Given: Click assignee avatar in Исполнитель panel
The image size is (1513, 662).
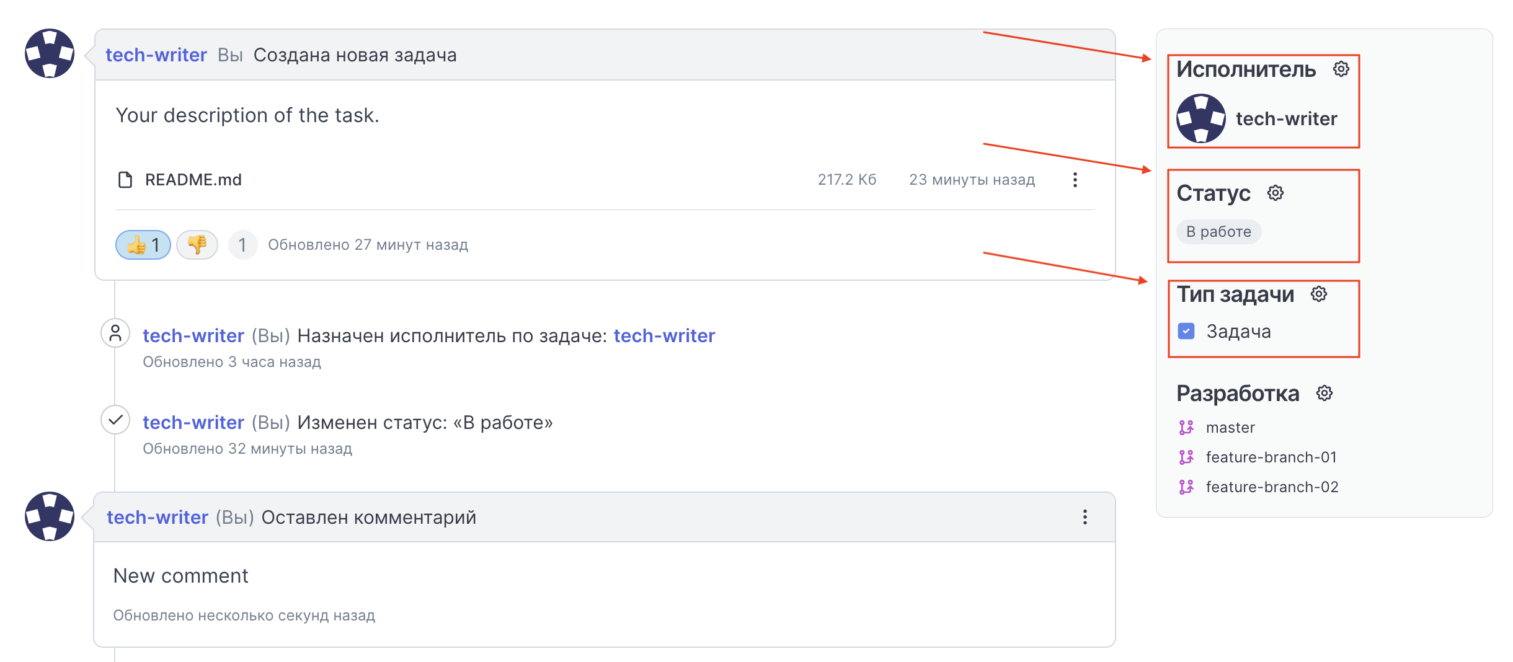Looking at the screenshot, I should (x=1201, y=118).
